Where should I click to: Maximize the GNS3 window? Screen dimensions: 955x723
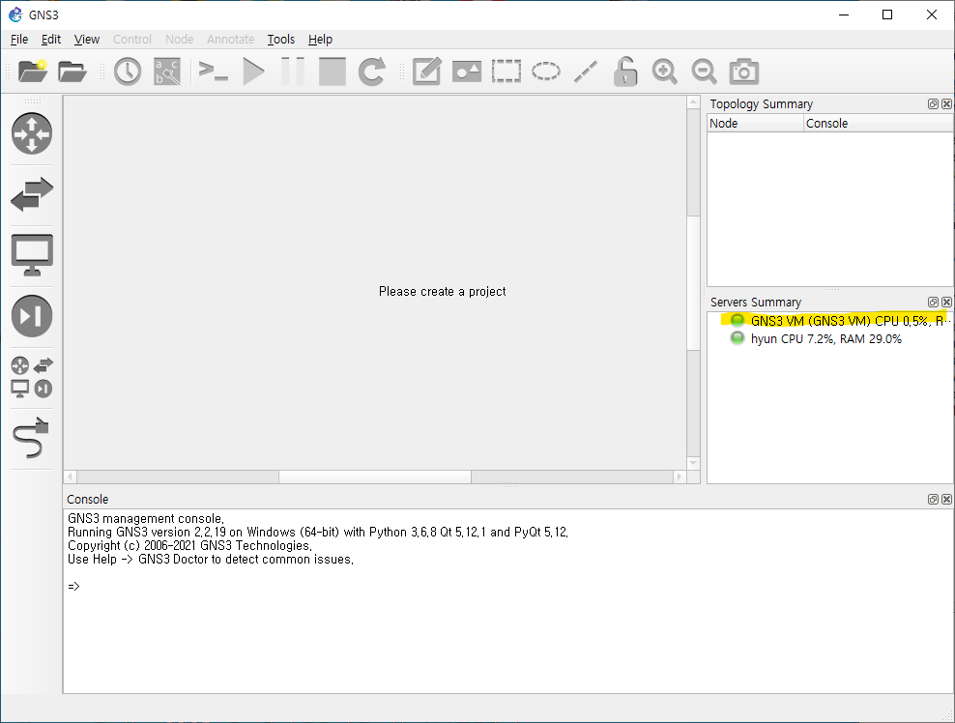(x=887, y=14)
